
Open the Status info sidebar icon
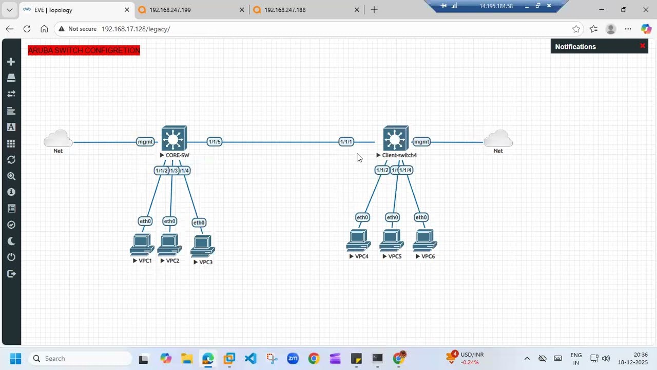11,192
